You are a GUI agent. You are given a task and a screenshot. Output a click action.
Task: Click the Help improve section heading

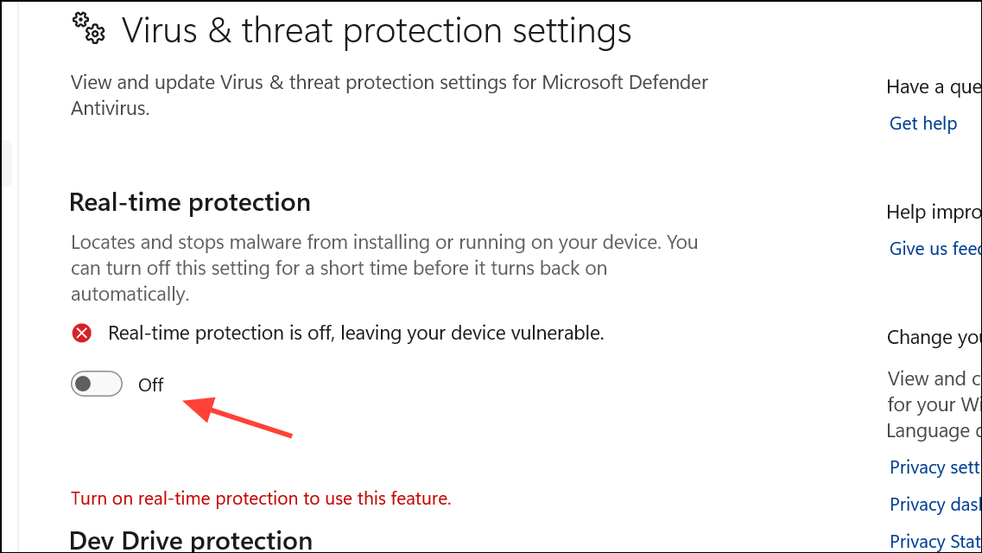click(x=933, y=212)
